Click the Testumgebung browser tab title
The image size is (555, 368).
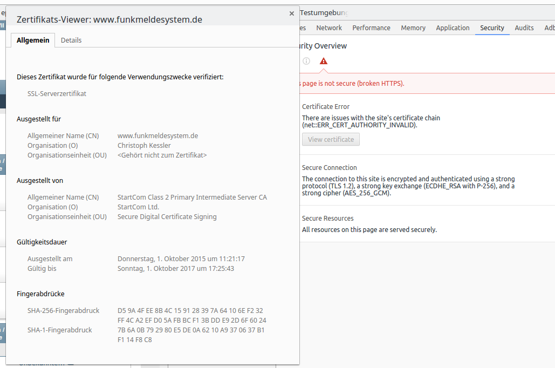coord(324,12)
